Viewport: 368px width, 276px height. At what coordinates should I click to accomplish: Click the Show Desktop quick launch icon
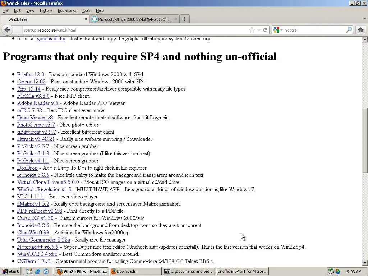pos(29,272)
